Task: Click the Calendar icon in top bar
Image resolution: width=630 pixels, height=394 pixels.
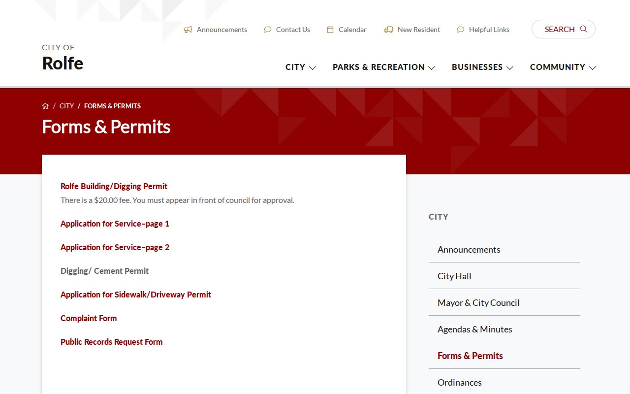Action: click(330, 30)
